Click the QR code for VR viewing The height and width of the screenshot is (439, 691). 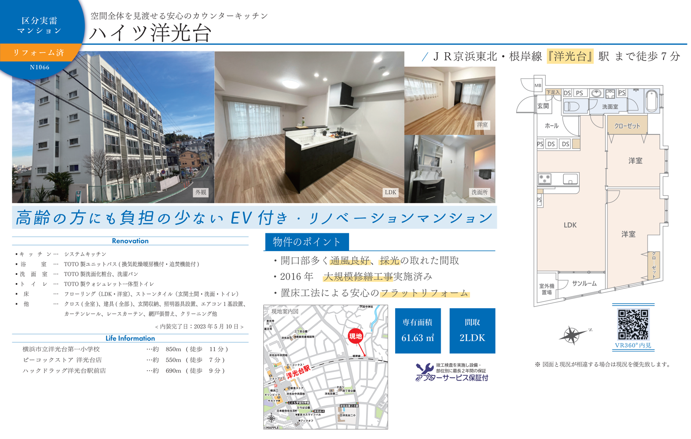[633, 324]
